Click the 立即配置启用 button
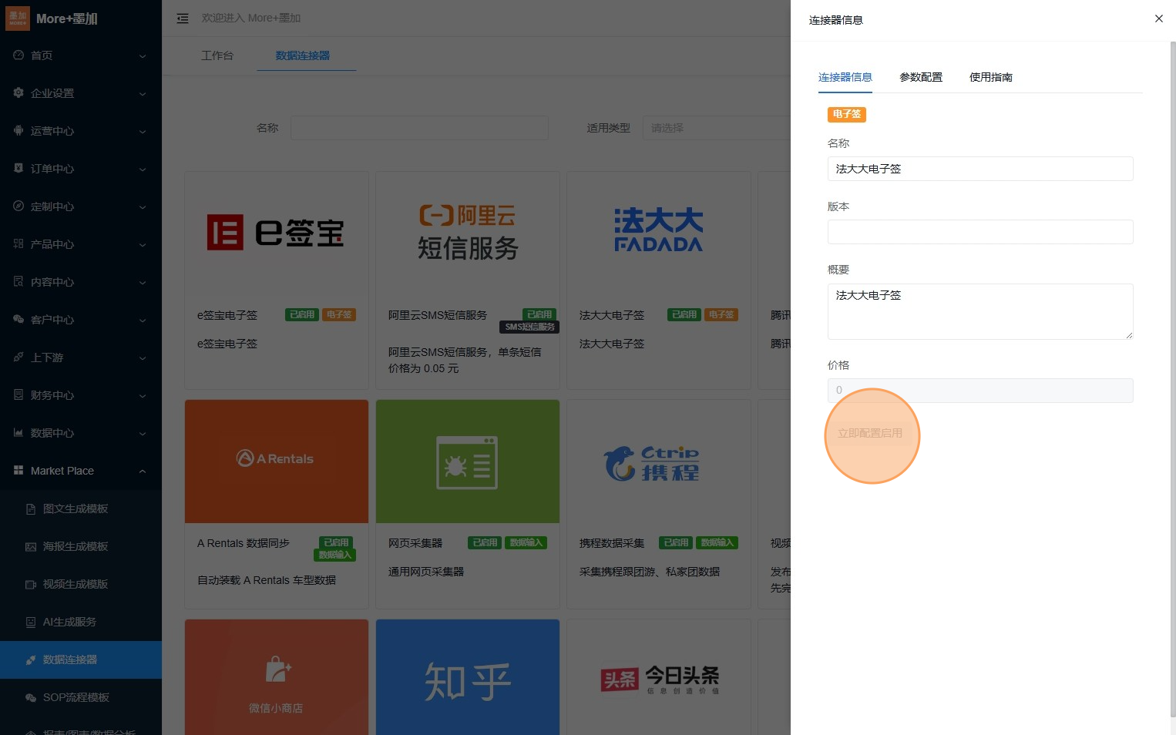 (870, 433)
